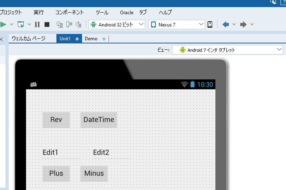Click the rotate device icon next to Nexus 7
The height and width of the screenshot is (190, 286).
click(210, 24)
